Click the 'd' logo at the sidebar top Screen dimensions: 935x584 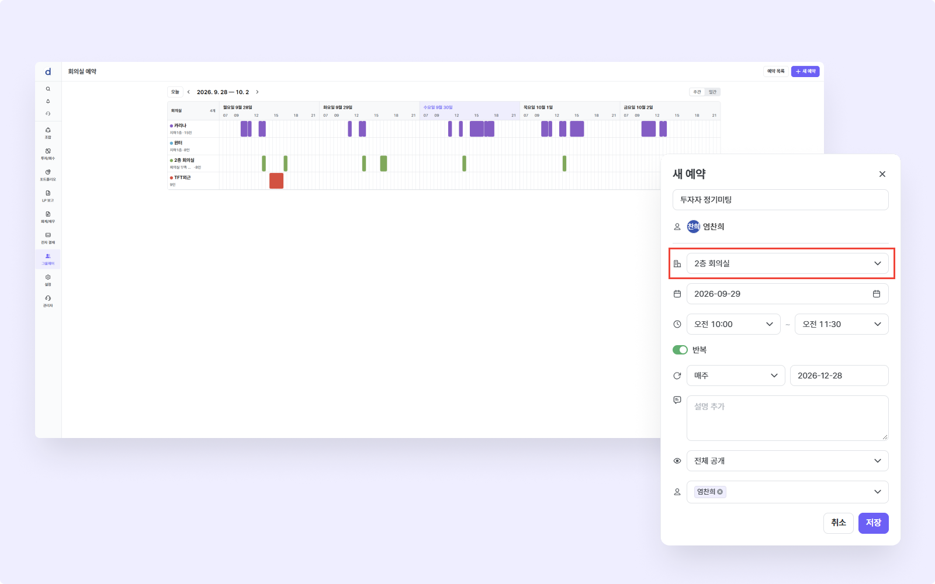(x=48, y=72)
